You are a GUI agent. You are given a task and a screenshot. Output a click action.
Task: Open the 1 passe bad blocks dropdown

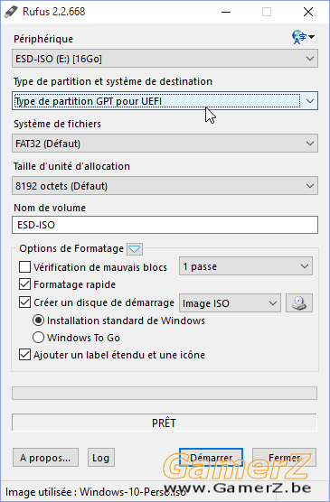(246, 266)
